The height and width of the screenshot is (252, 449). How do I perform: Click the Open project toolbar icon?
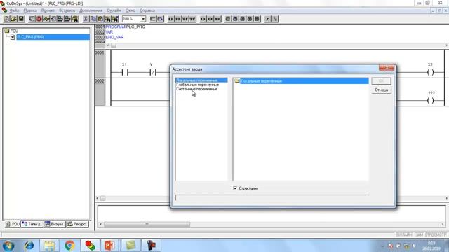(x=14, y=19)
